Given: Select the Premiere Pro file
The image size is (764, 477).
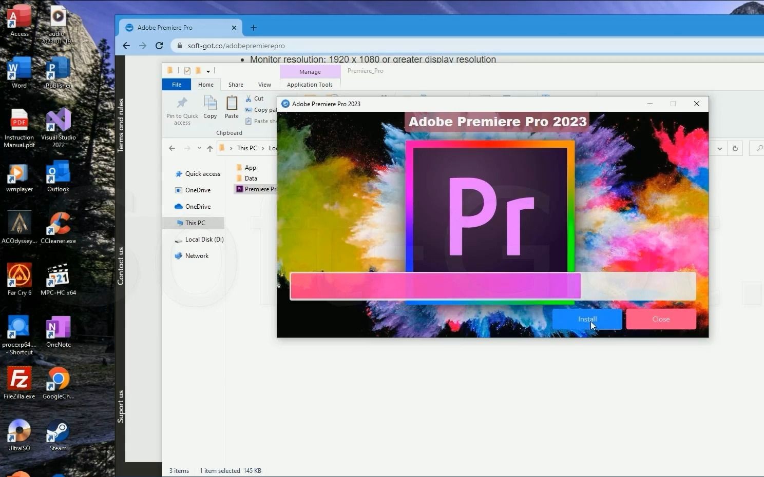Looking at the screenshot, I should coord(256,189).
